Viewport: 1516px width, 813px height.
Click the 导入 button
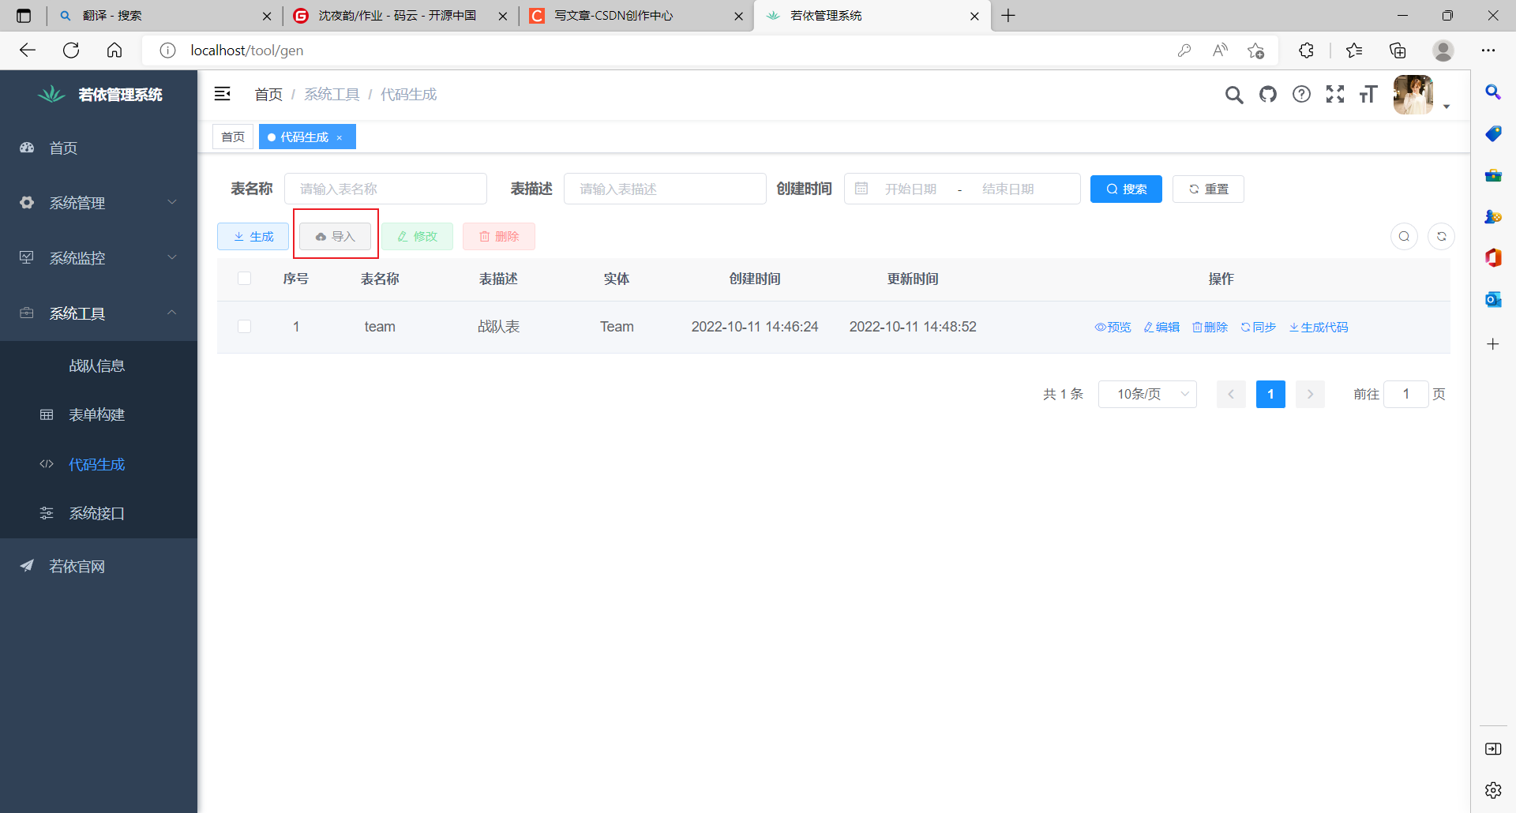pos(335,236)
